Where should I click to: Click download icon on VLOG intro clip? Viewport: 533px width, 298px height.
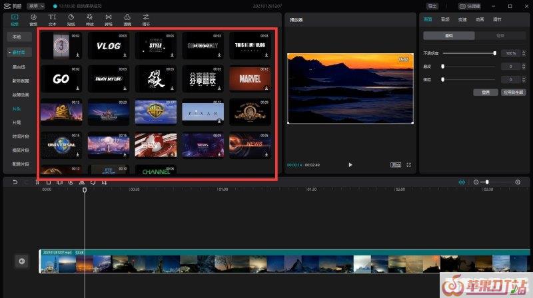click(x=125, y=55)
